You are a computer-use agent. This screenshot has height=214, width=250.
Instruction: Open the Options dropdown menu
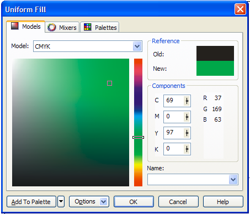[x=89, y=202]
